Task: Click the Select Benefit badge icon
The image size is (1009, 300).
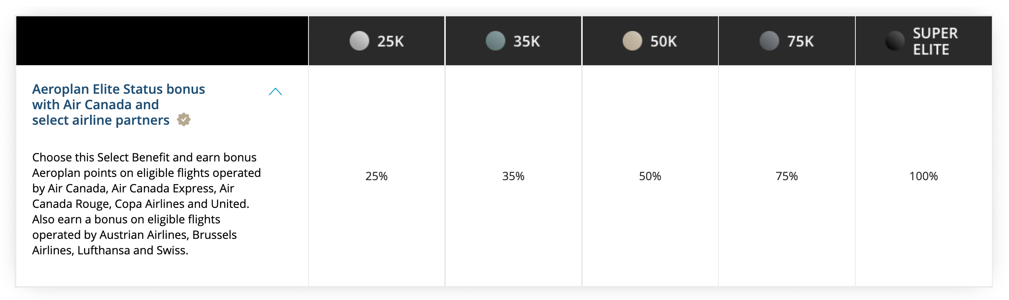Action: point(184,120)
